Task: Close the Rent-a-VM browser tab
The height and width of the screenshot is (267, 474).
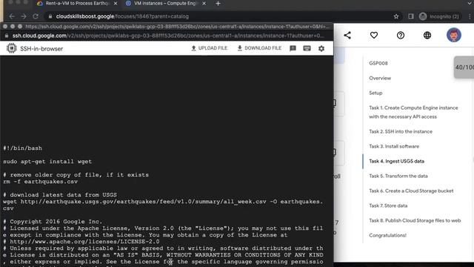Action: (x=116, y=3)
